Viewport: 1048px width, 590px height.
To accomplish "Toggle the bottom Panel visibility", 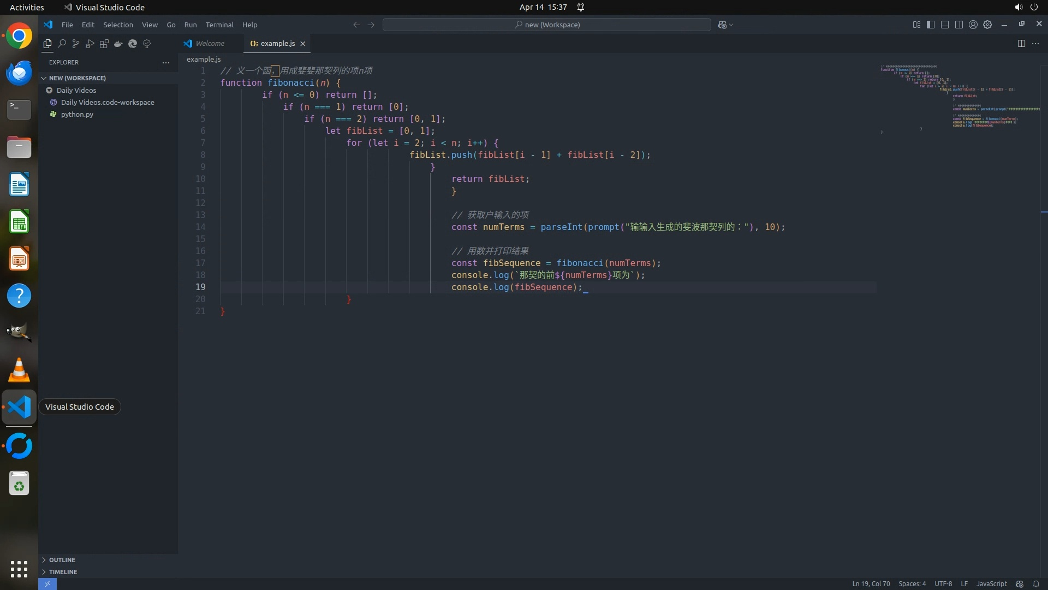I will click(945, 25).
